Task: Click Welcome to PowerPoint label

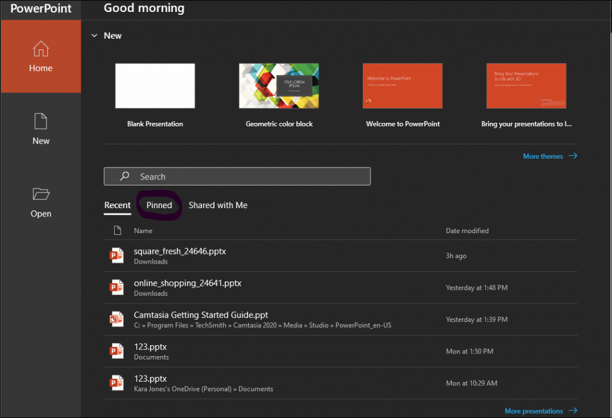Action: tap(403, 124)
